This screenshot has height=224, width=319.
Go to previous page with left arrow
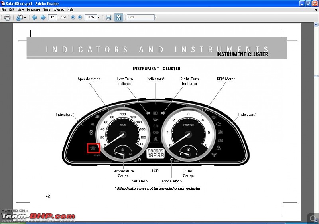coord(34,17)
